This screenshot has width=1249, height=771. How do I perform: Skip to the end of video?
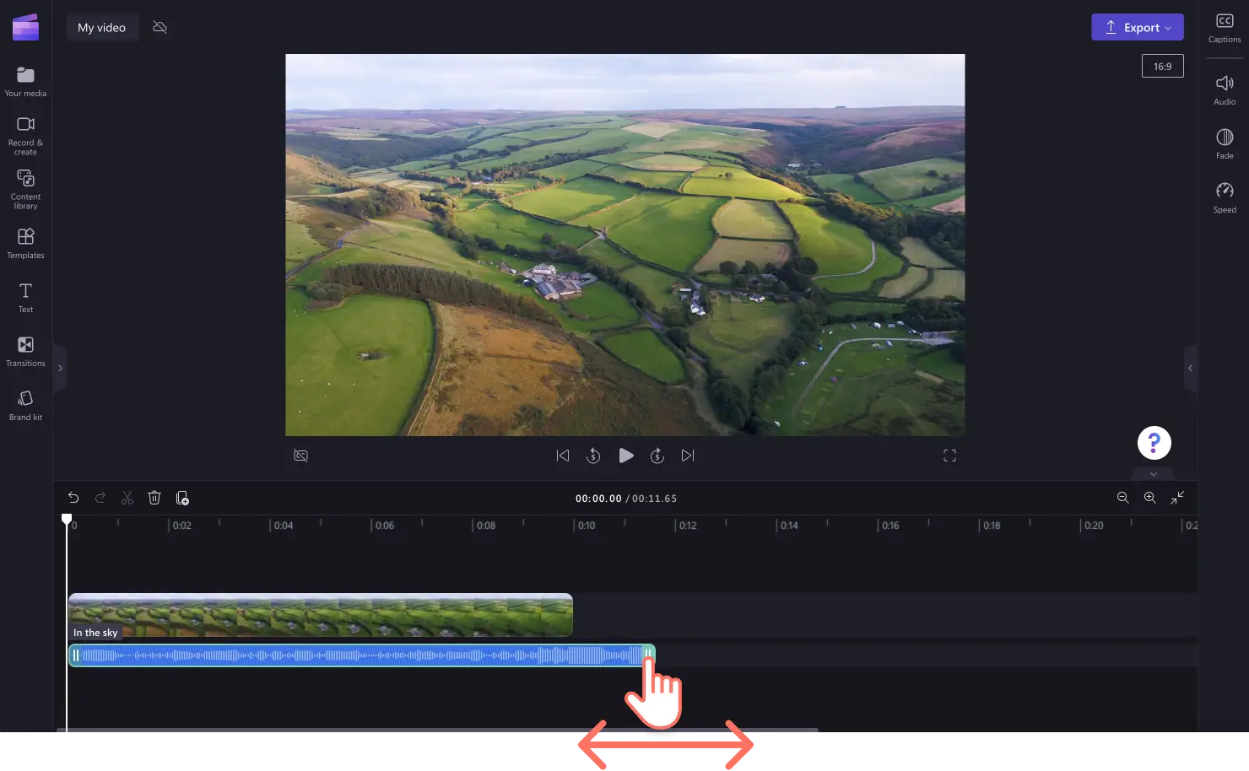(688, 456)
